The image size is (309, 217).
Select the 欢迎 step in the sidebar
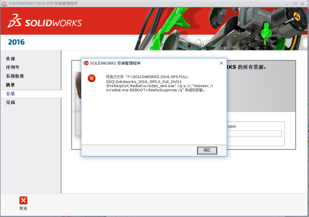click(10, 59)
